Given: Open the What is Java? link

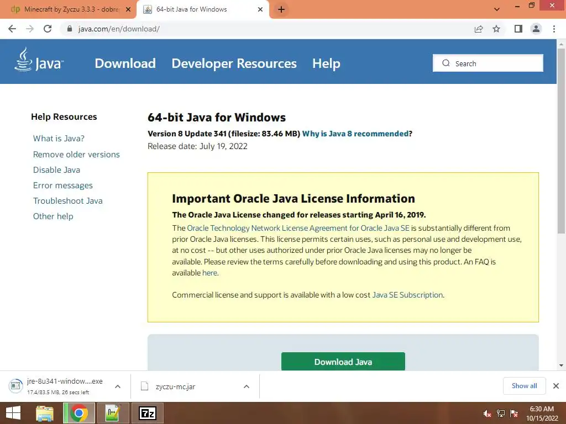Looking at the screenshot, I should click(59, 139).
